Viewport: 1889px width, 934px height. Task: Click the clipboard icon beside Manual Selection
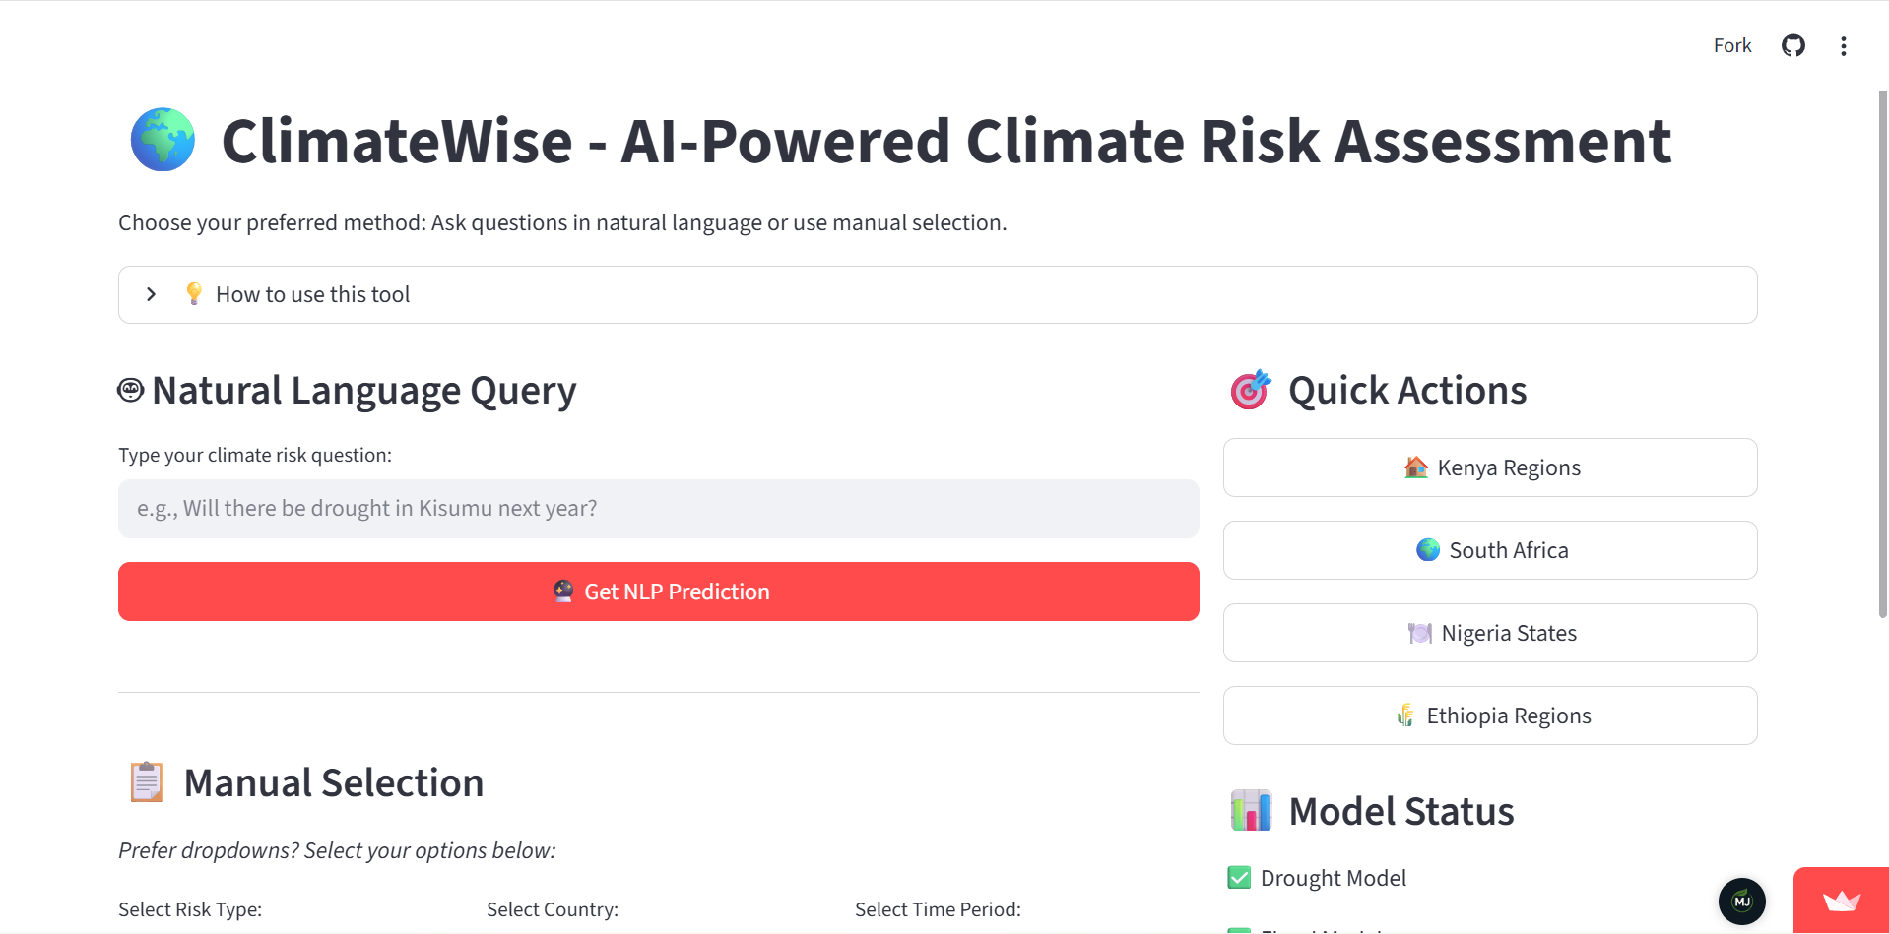pyautogui.click(x=146, y=780)
